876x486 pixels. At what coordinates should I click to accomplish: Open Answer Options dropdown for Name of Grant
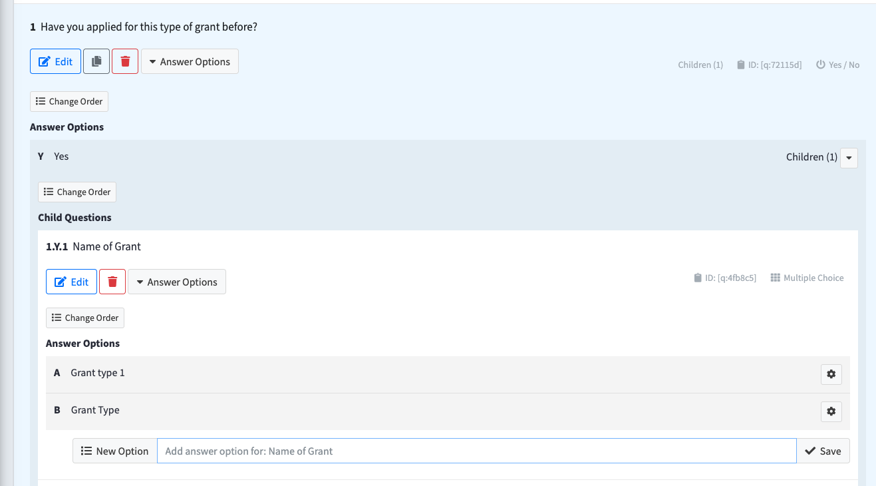point(177,282)
